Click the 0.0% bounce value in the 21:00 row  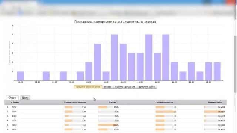(x=117, y=116)
